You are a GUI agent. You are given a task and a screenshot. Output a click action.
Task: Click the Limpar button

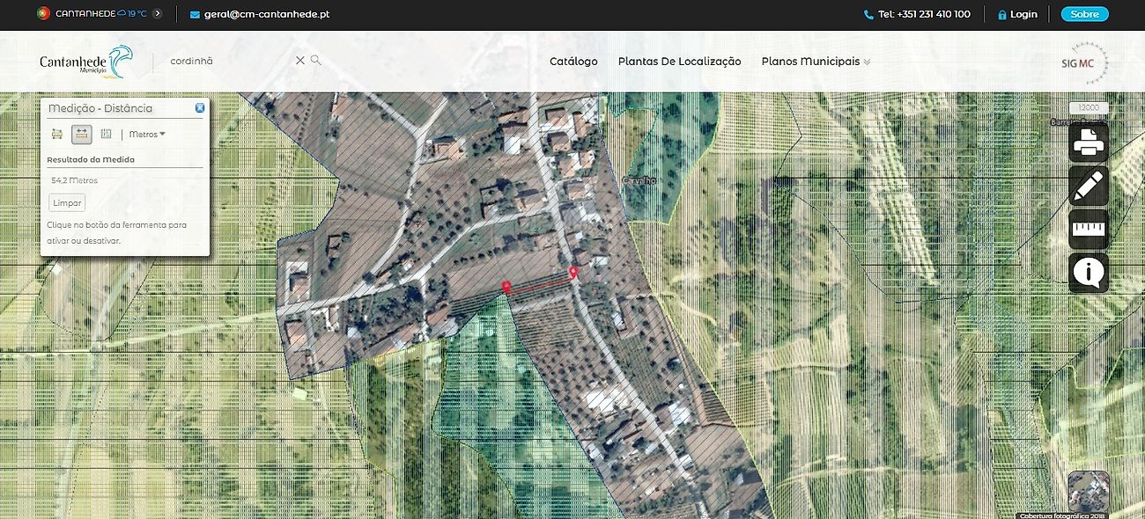click(x=68, y=203)
